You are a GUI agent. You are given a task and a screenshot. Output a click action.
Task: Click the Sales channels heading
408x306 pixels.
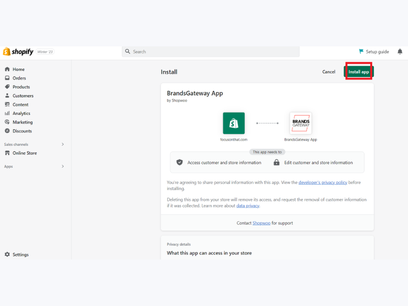tap(16, 144)
